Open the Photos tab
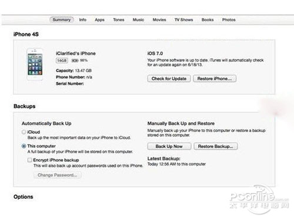The height and width of the screenshot is (220, 294). [229, 20]
